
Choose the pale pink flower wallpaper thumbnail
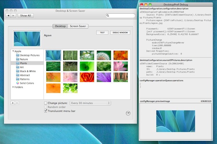coord(70,77)
